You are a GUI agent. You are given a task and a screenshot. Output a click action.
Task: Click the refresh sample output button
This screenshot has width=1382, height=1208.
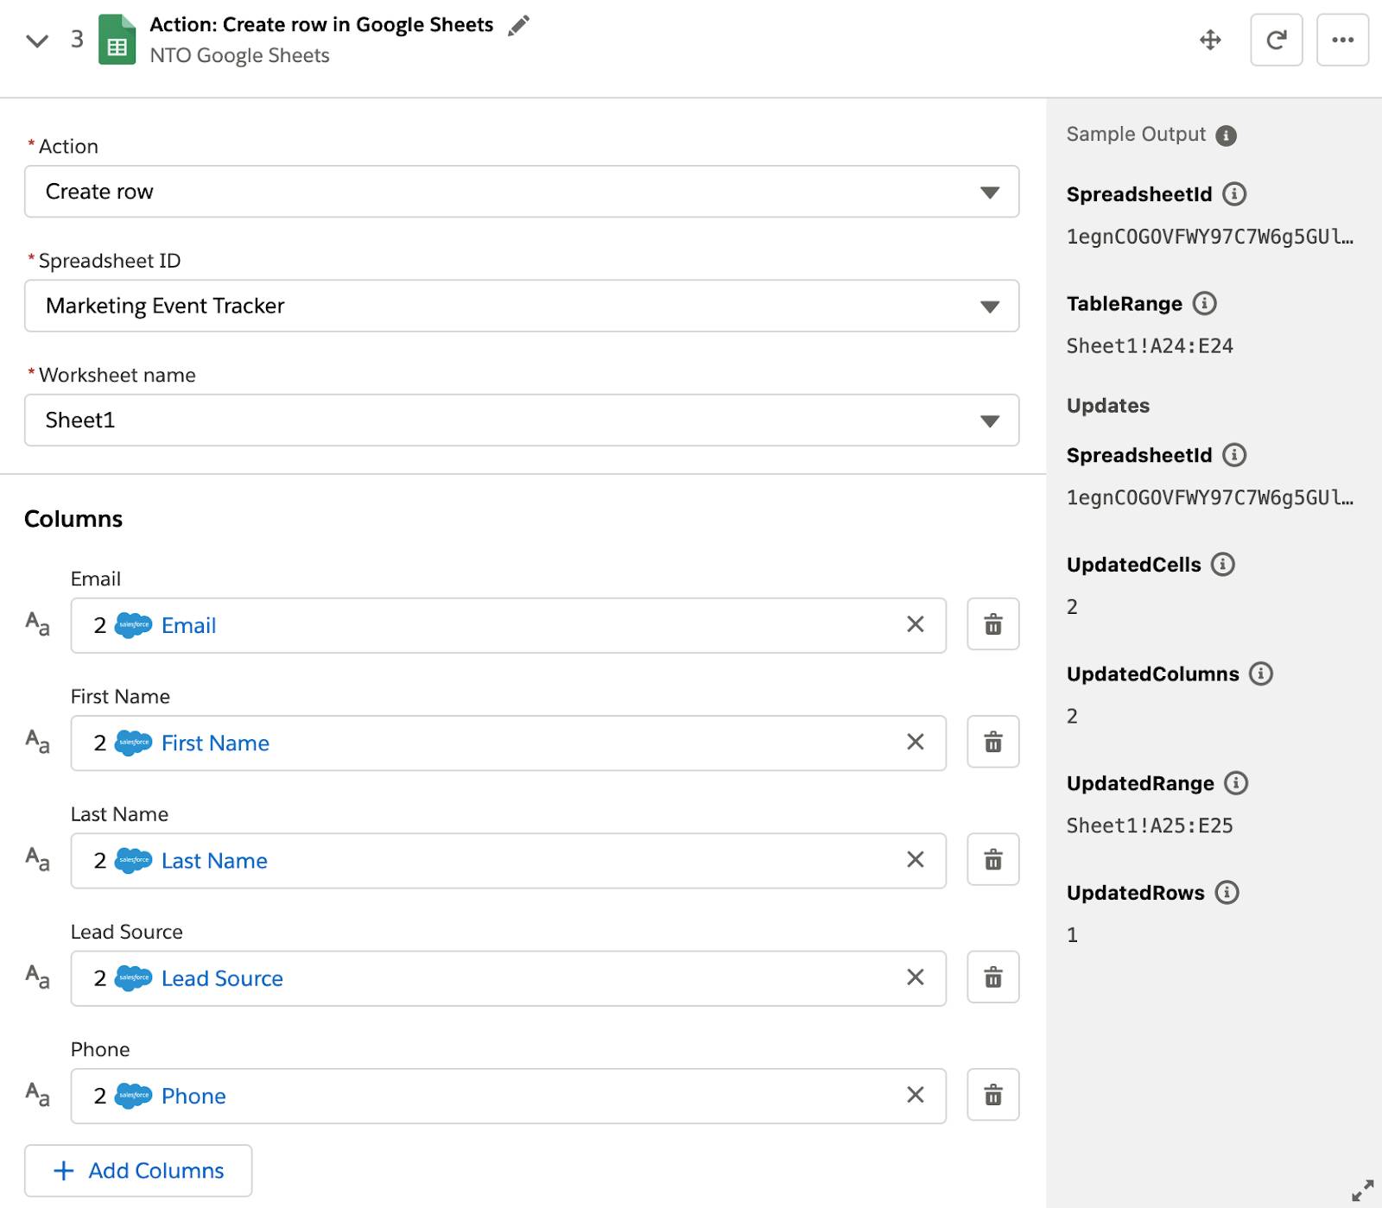1276,40
